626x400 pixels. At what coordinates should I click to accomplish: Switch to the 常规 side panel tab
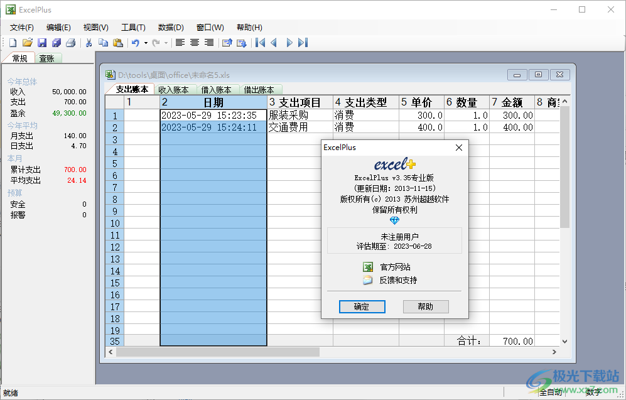pos(19,58)
